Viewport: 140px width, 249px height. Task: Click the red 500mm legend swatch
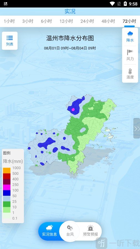tap(7, 176)
